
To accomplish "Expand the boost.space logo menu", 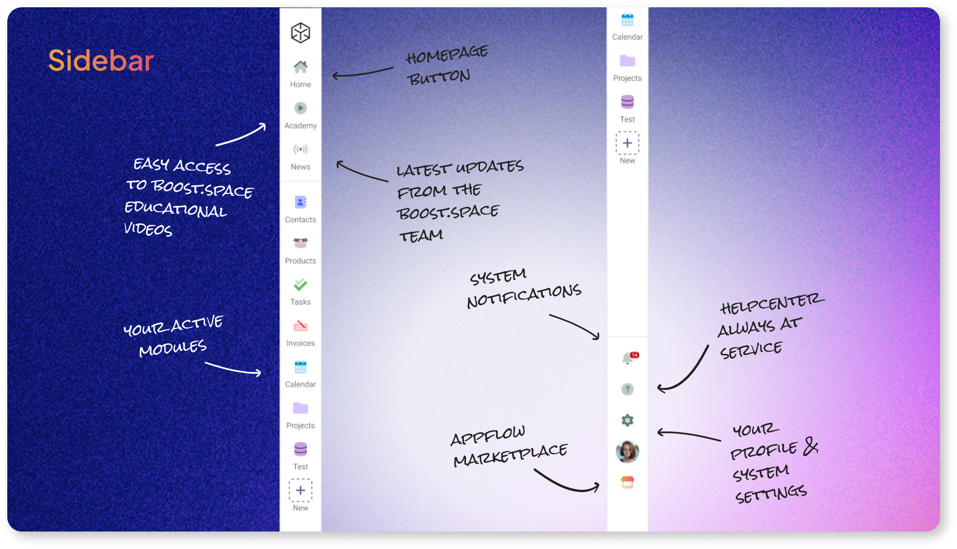I will tap(300, 32).
